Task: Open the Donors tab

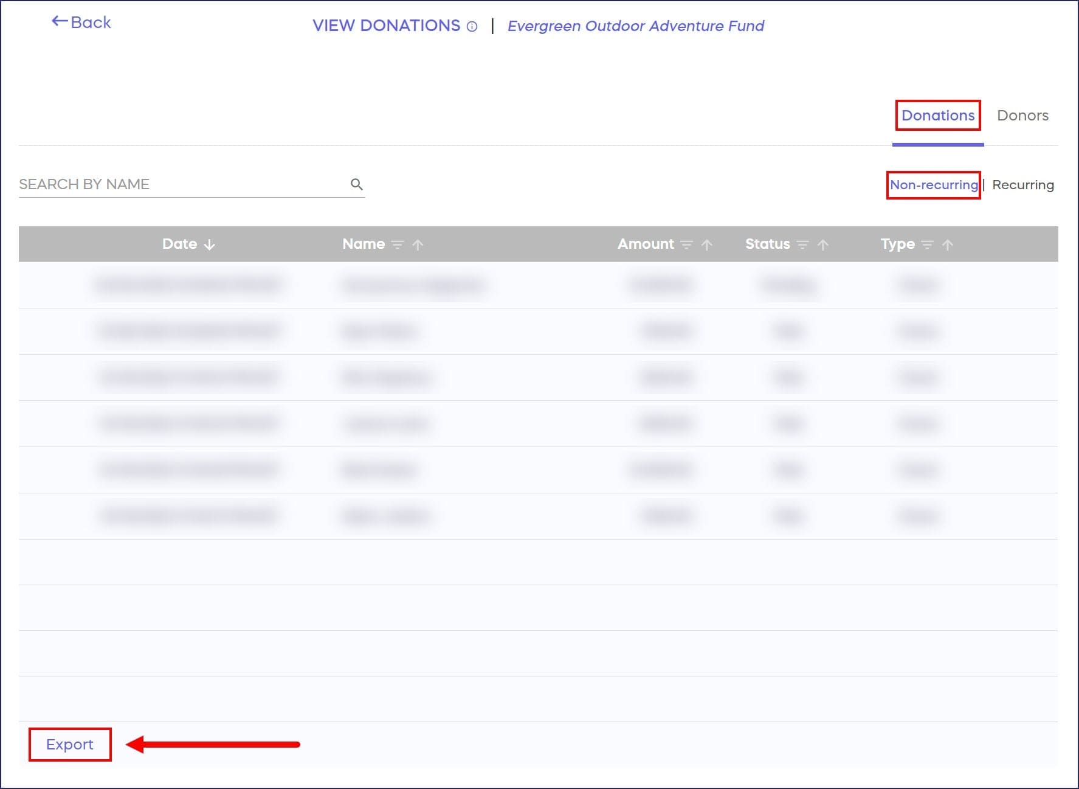Action: tap(1022, 116)
